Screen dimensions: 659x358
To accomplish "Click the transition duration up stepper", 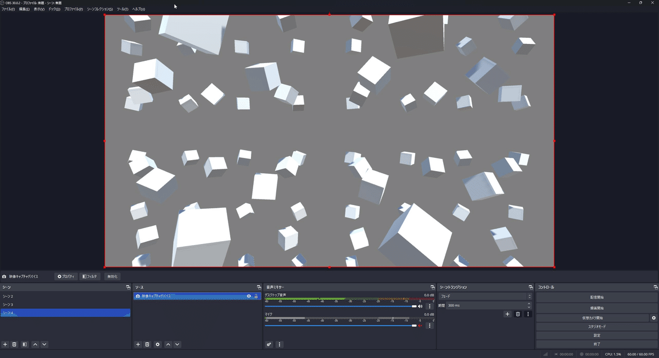I will 529,303.
